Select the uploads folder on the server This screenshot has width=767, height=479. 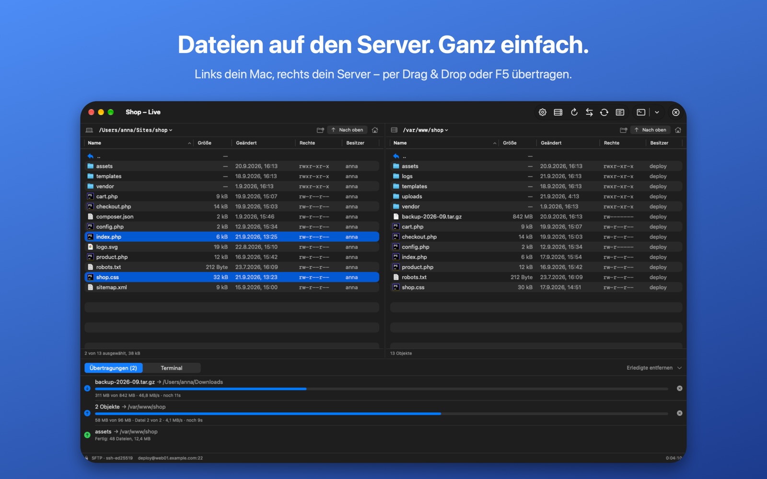tap(536, 196)
